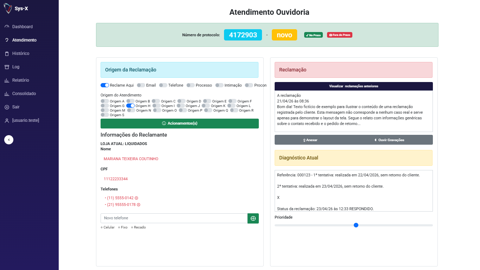Select the Fixo phone type radio
480x270 pixels.
click(x=119, y=227)
